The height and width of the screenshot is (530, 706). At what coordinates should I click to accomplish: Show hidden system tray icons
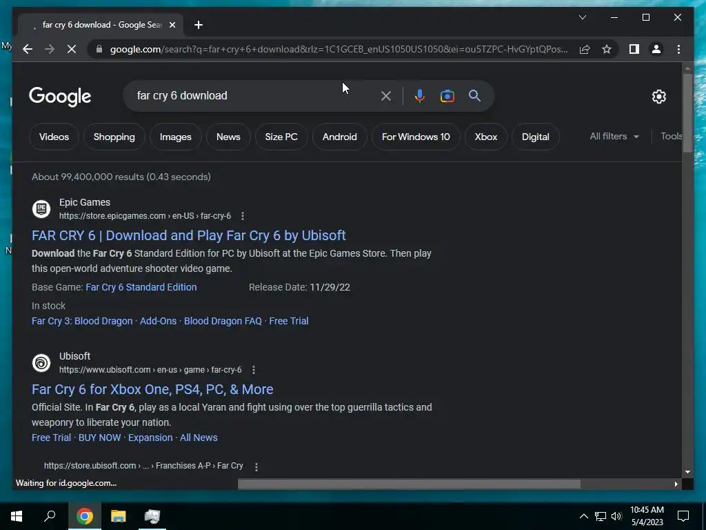[x=583, y=516]
